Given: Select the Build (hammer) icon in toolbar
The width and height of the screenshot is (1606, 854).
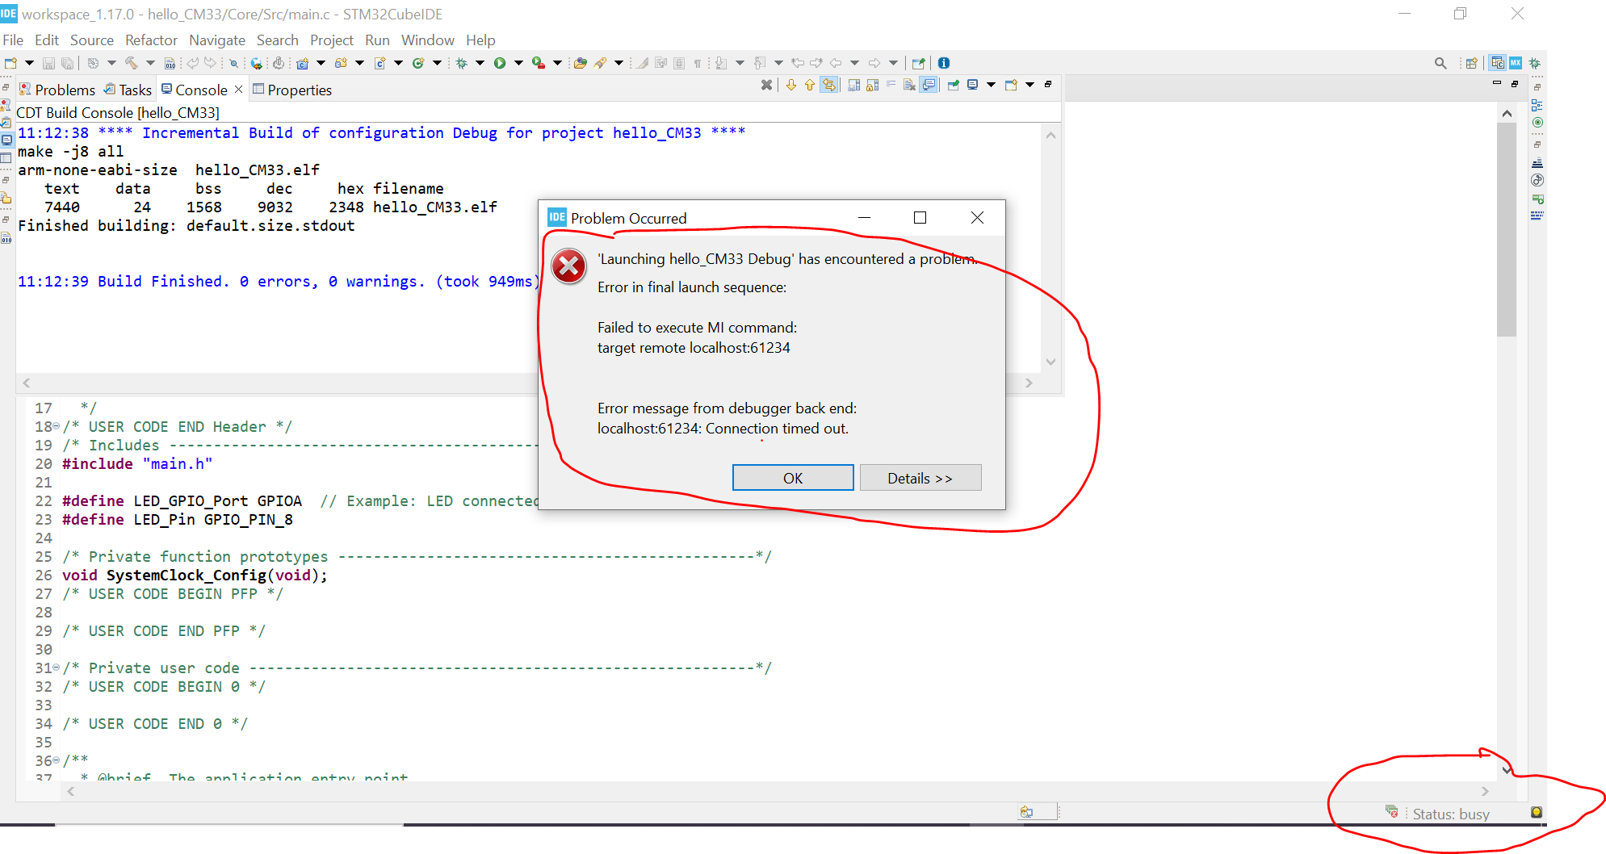Looking at the screenshot, I should point(131,62).
